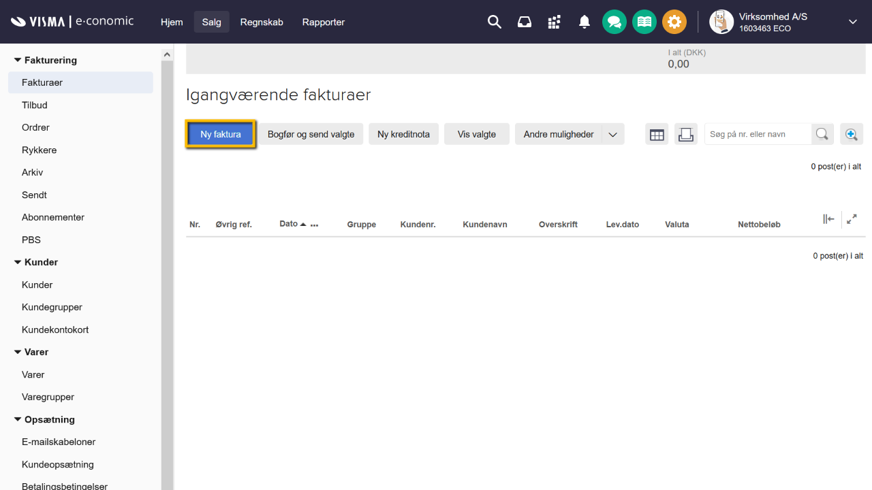The height and width of the screenshot is (490, 872).
Task: Open the apps grid icon
Action: [555, 22]
